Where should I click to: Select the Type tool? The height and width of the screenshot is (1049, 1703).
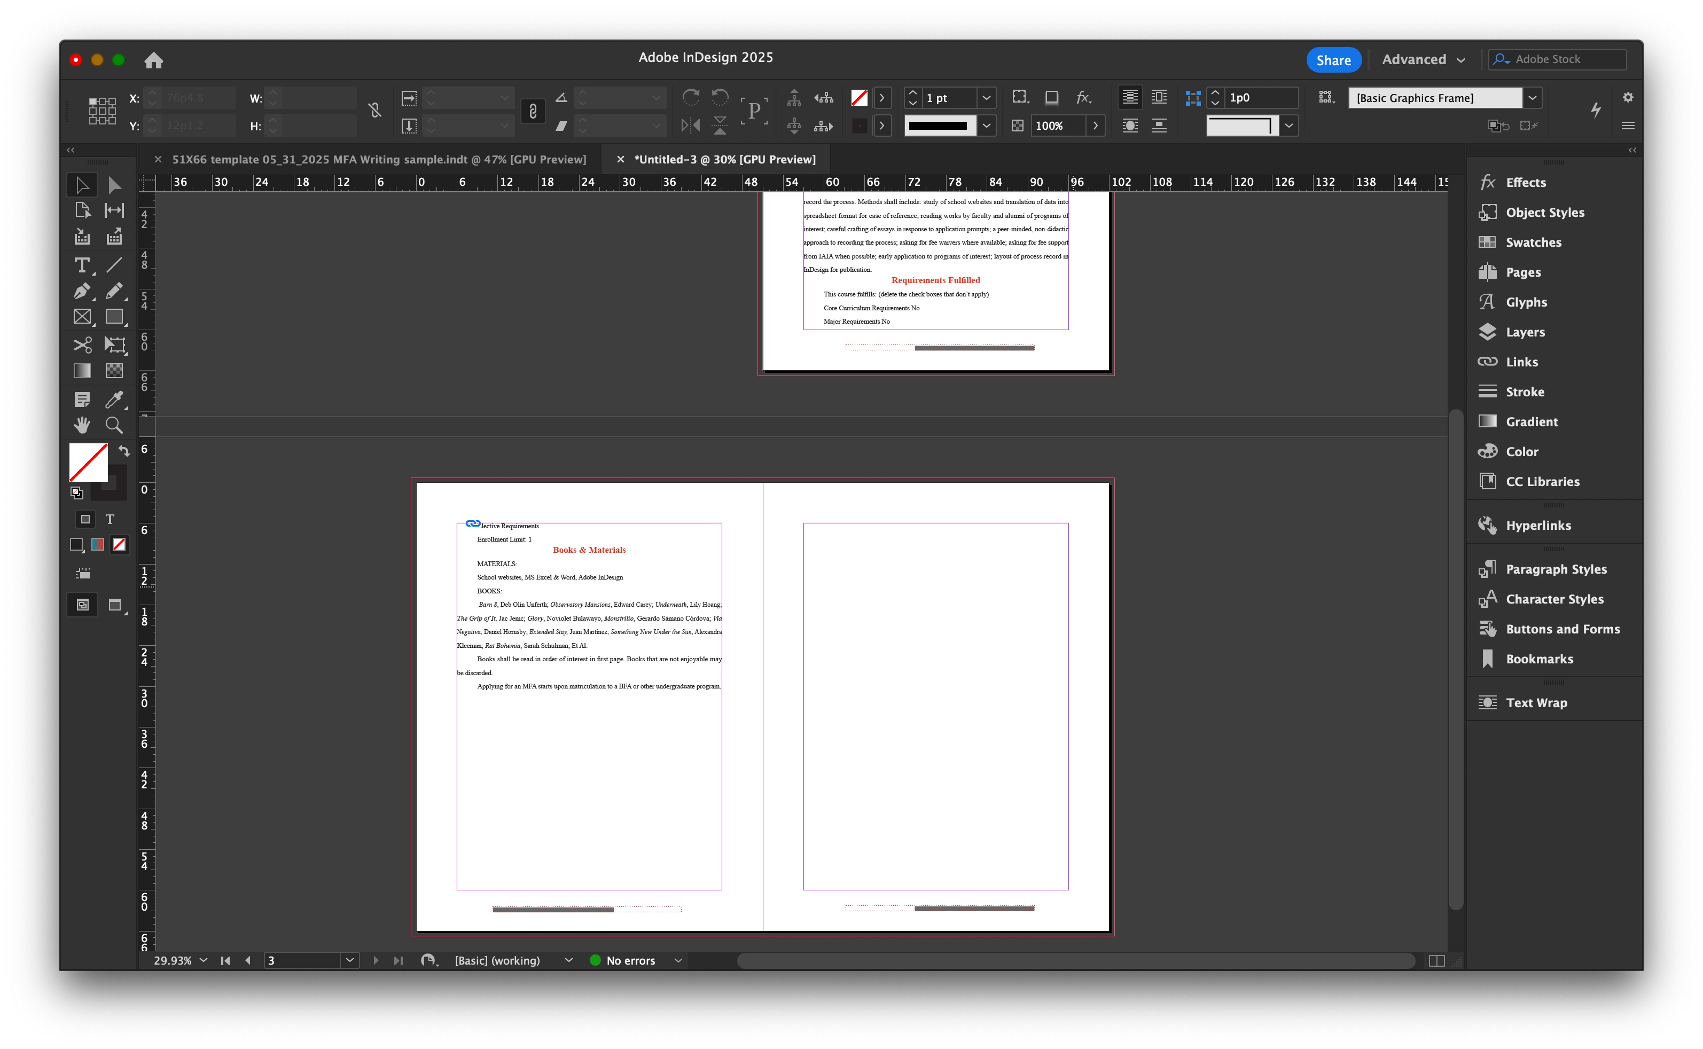click(x=82, y=265)
